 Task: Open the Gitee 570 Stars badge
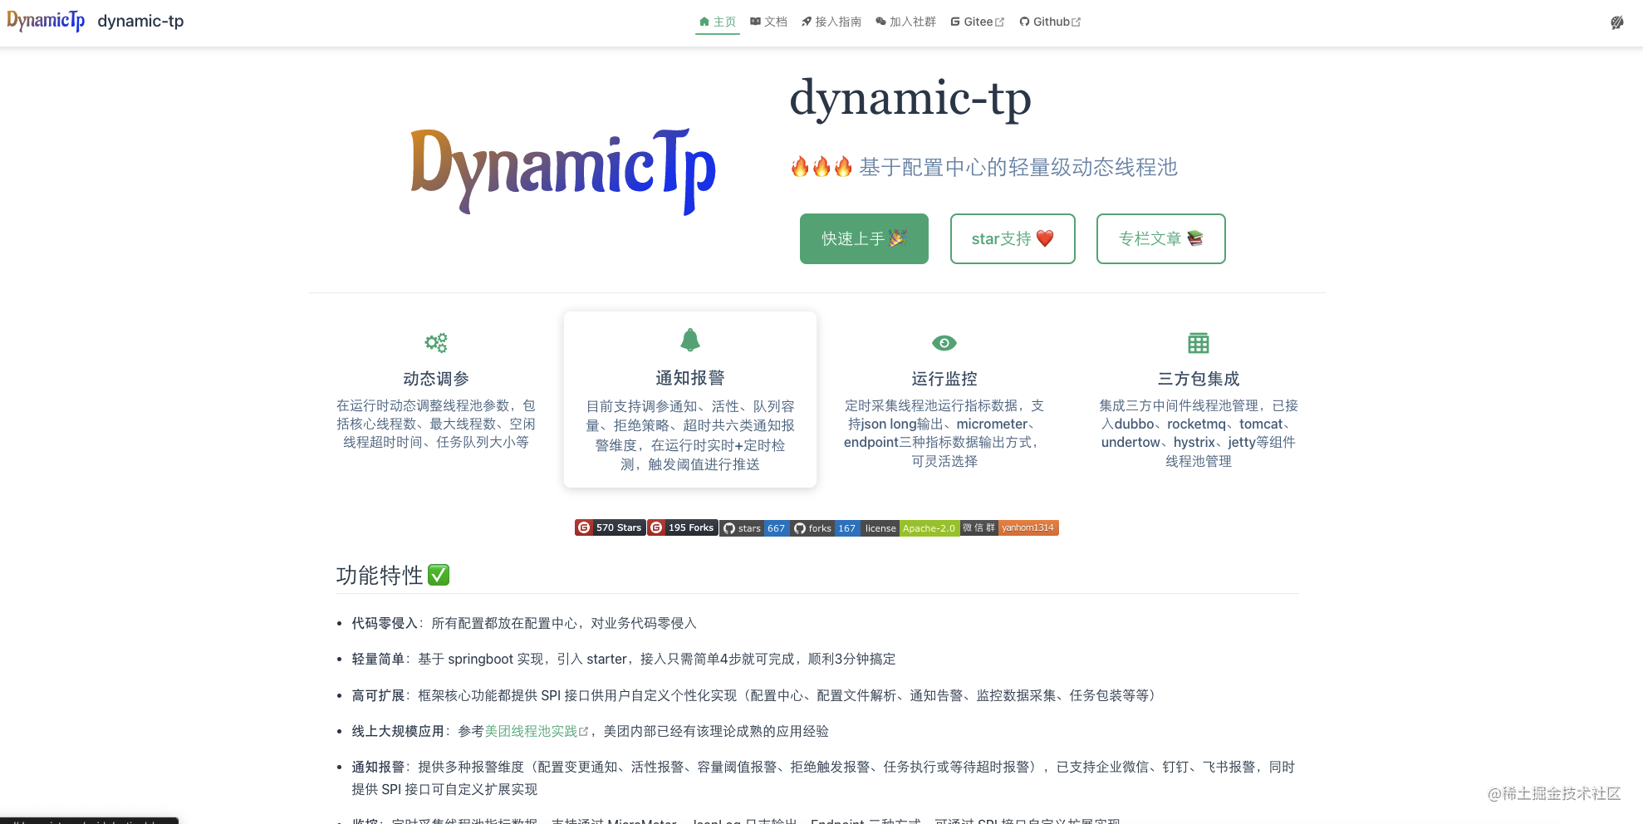(x=610, y=527)
